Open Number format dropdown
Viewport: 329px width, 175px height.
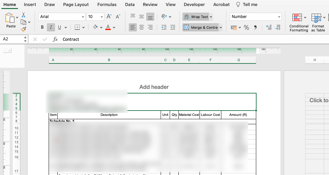click(x=279, y=17)
